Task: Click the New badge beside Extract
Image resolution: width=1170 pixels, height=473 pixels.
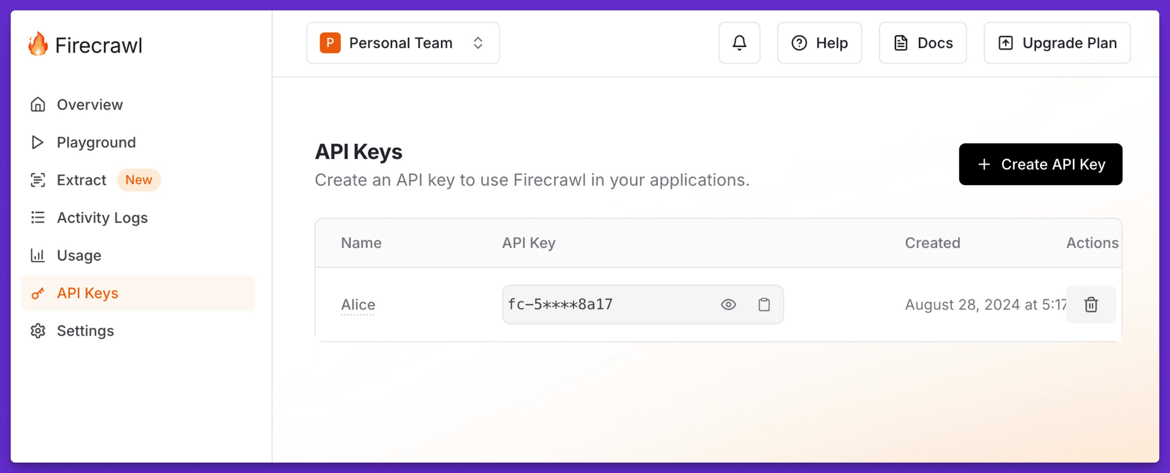Action: (139, 180)
